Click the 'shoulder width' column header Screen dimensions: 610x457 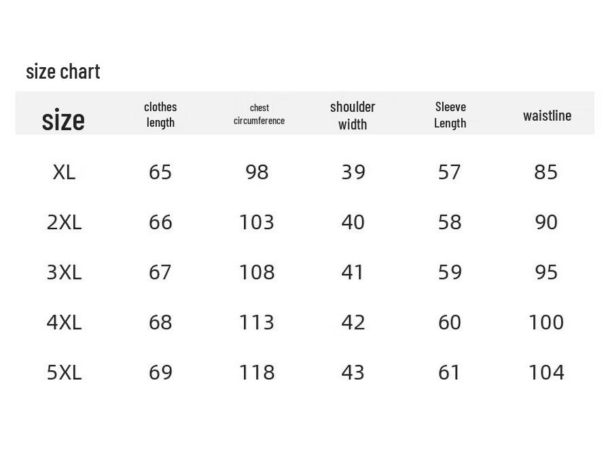[x=353, y=115]
